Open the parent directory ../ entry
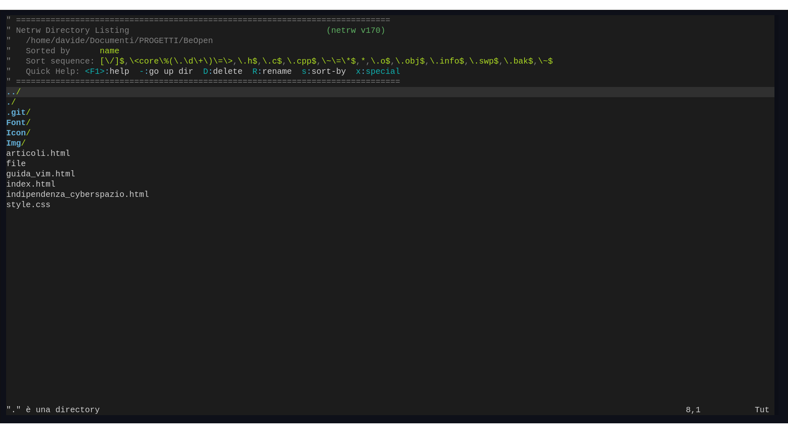Viewport: 788px width, 443px height. click(13, 92)
